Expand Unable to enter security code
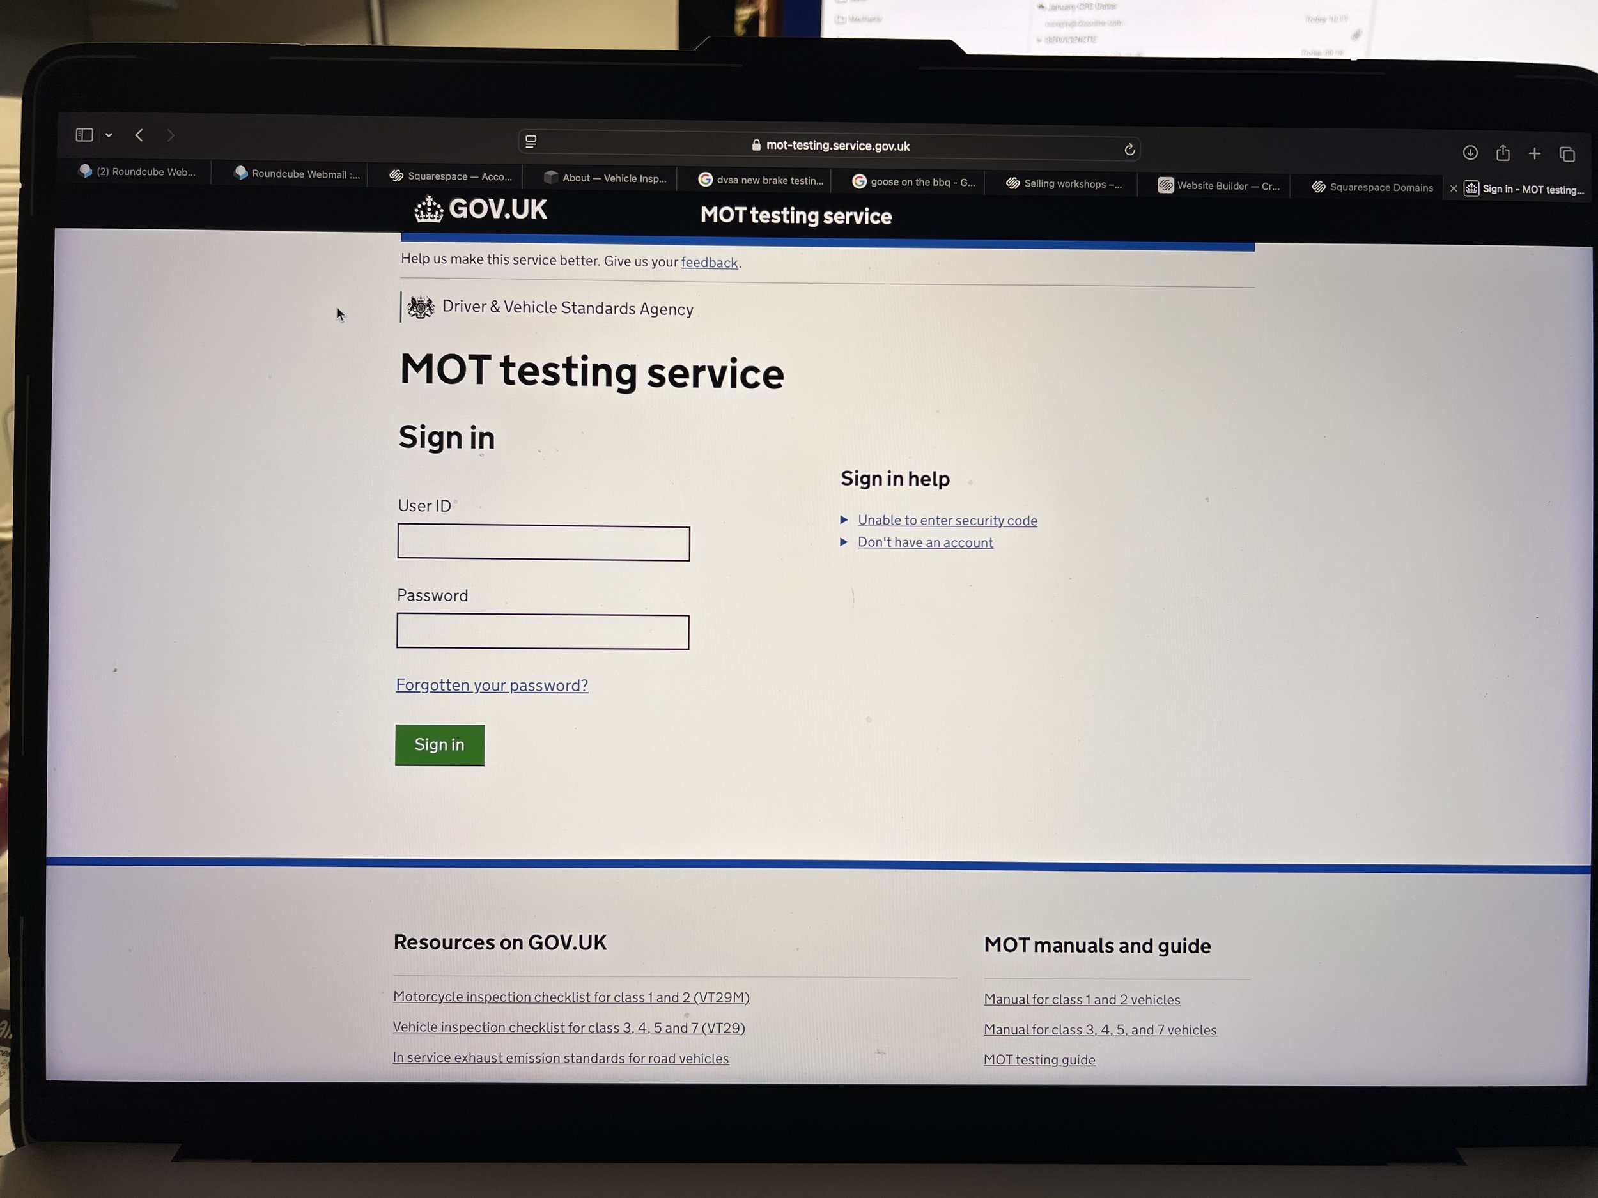This screenshot has height=1198, width=1598. point(947,520)
